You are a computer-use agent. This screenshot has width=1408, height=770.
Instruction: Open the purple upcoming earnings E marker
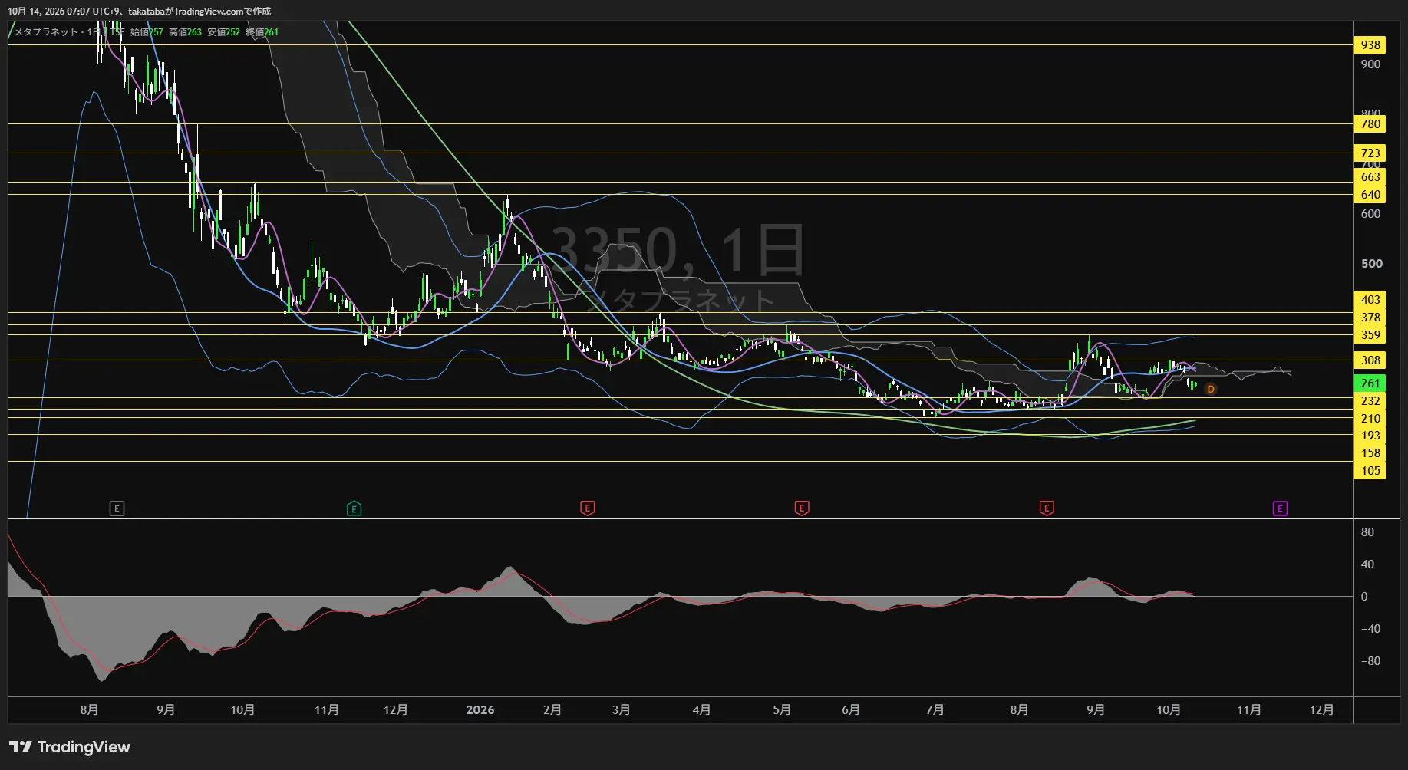[1280, 508]
